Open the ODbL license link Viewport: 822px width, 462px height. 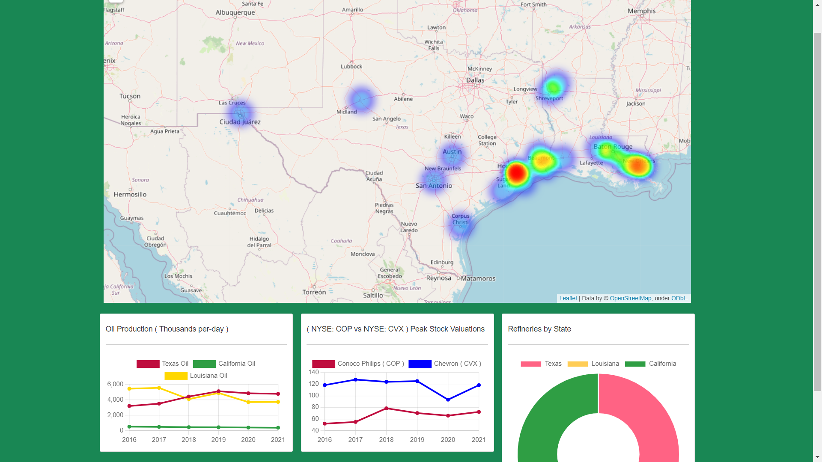679,298
